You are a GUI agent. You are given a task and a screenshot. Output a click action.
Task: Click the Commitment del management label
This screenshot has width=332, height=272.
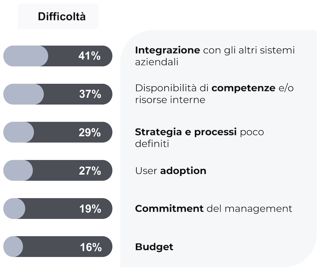214,208
